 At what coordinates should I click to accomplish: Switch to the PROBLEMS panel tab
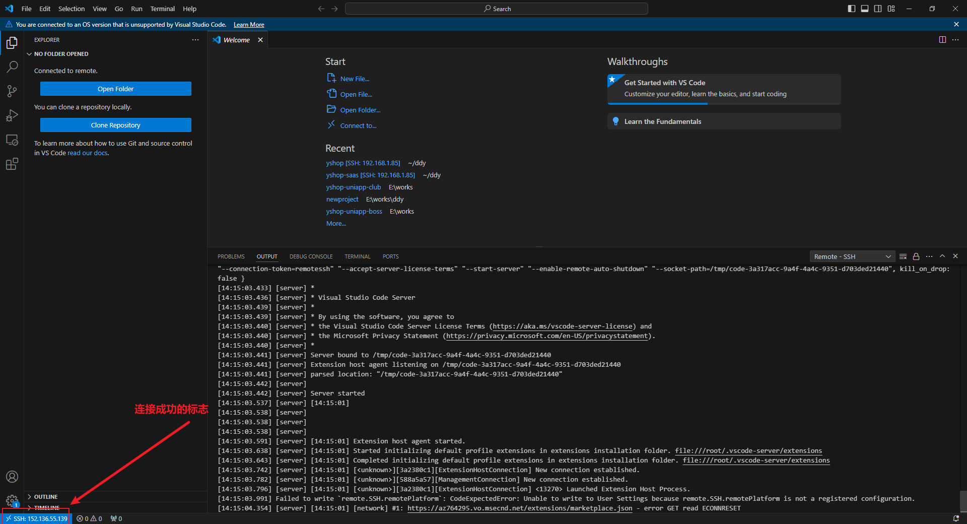pyautogui.click(x=231, y=256)
